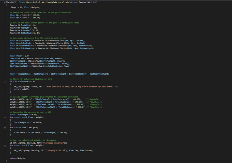
Task: Click the 'Normalize coordinates' comment line
Action: [x=41, y=12]
